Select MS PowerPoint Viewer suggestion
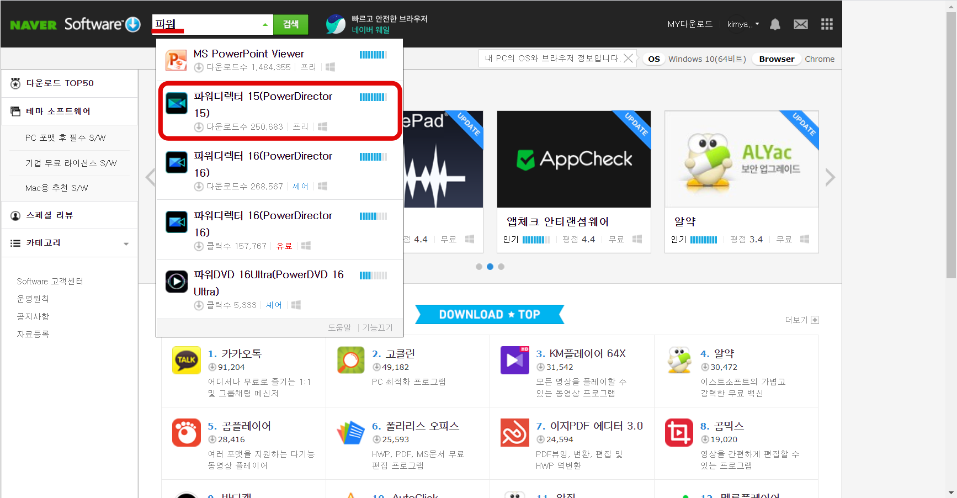 279,60
